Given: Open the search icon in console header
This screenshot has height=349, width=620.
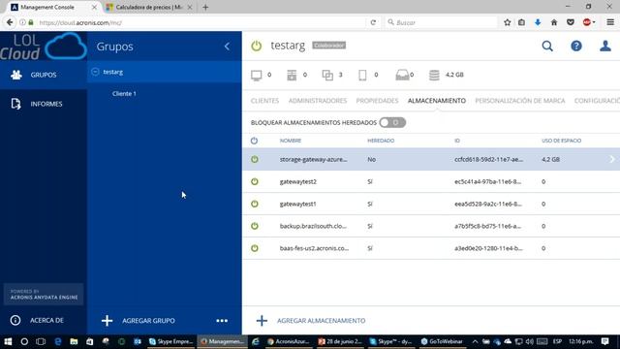Looking at the screenshot, I should (547, 47).
